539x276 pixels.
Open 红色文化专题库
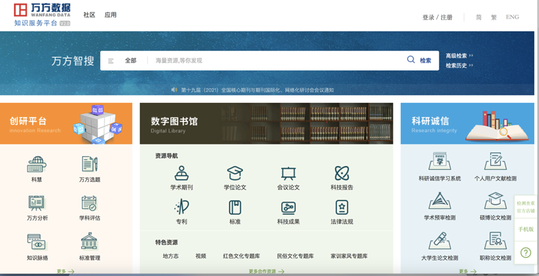point(241,256)
